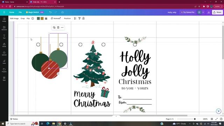The height and width of the screenshot is (126, 224).
Task: Open the browser extensions puzzle icon
Action: [x=204, y=6]
